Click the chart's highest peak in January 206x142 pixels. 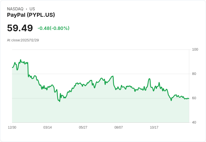click(x=20, y=60)
